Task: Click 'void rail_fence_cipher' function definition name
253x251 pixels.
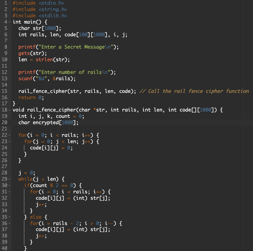Action: click(x=44, y=110)
